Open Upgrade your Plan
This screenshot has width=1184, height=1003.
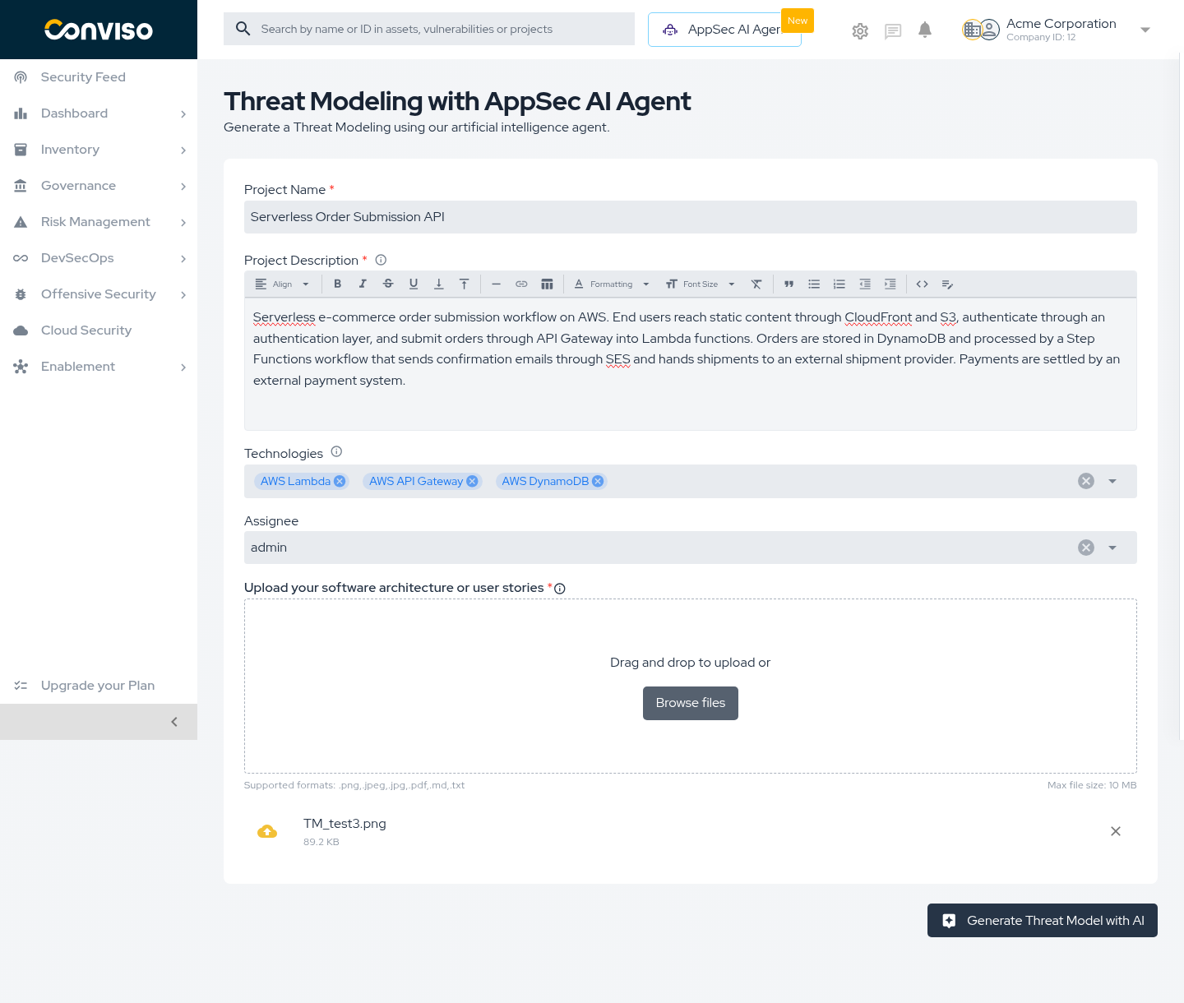99,686
